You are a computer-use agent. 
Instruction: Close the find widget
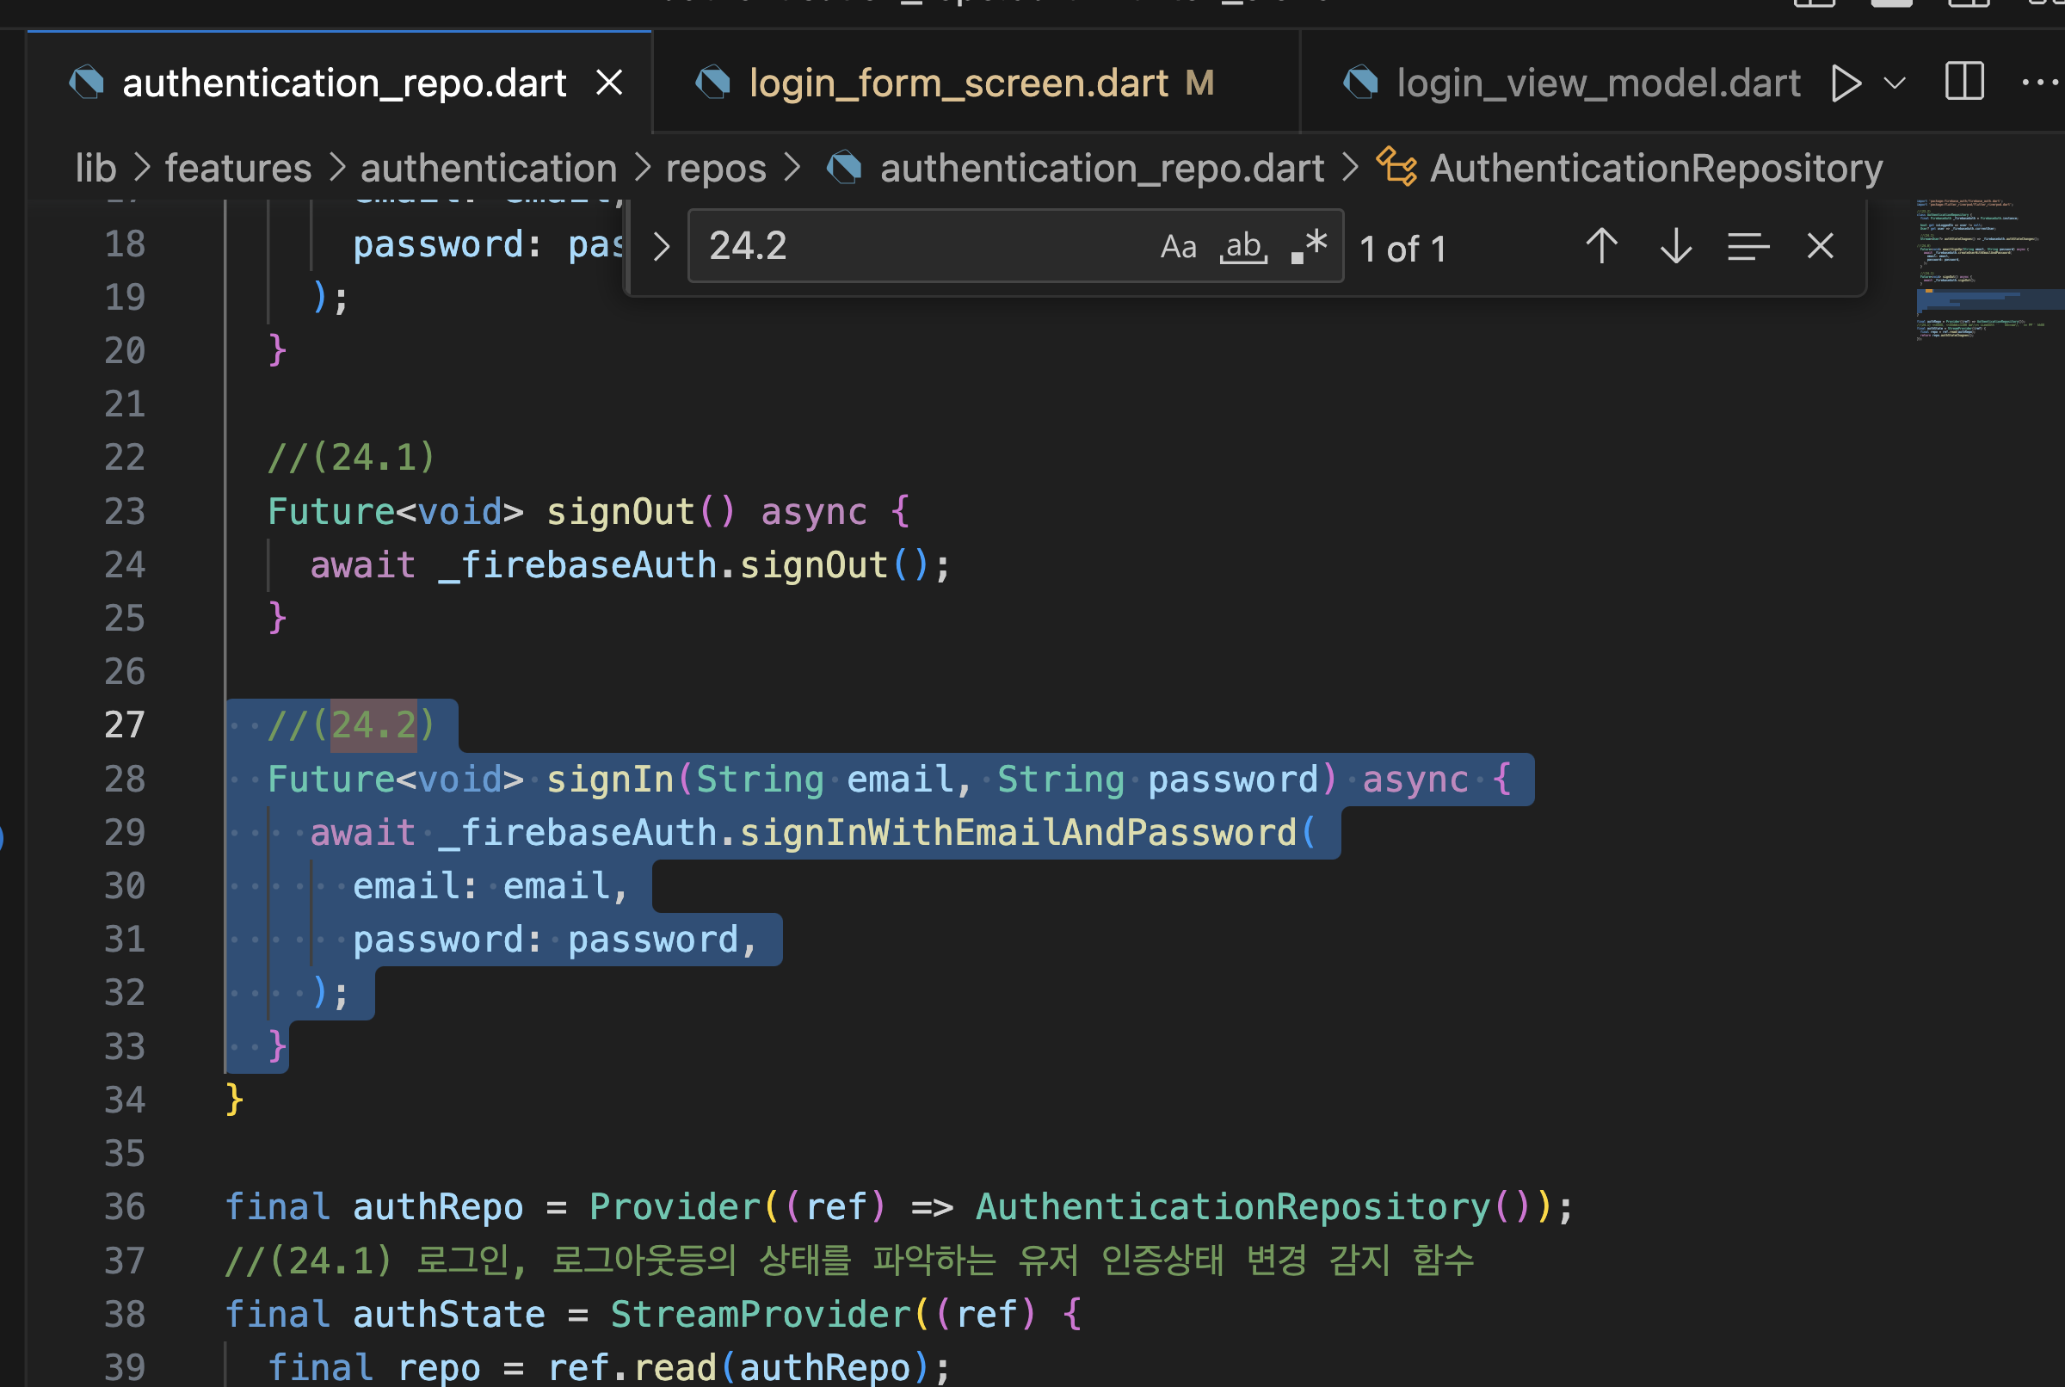click(1820, 247)
